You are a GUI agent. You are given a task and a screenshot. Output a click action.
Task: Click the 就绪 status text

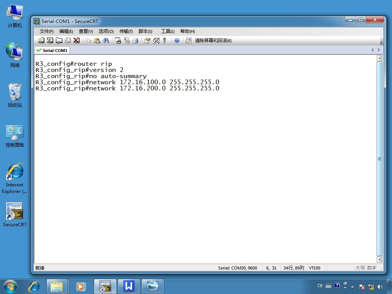pos(40,268)
